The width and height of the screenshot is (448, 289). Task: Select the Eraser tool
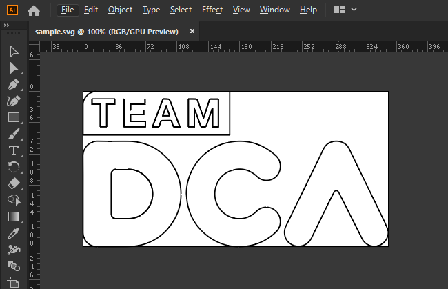14,183
